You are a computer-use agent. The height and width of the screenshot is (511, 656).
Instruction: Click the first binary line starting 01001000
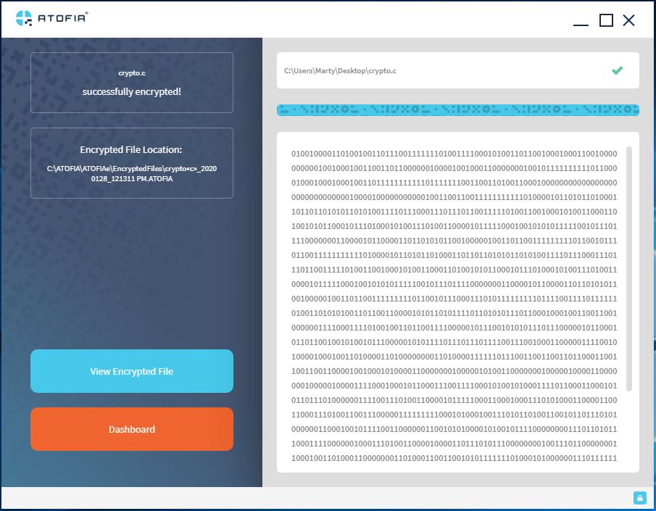[454, 154]
